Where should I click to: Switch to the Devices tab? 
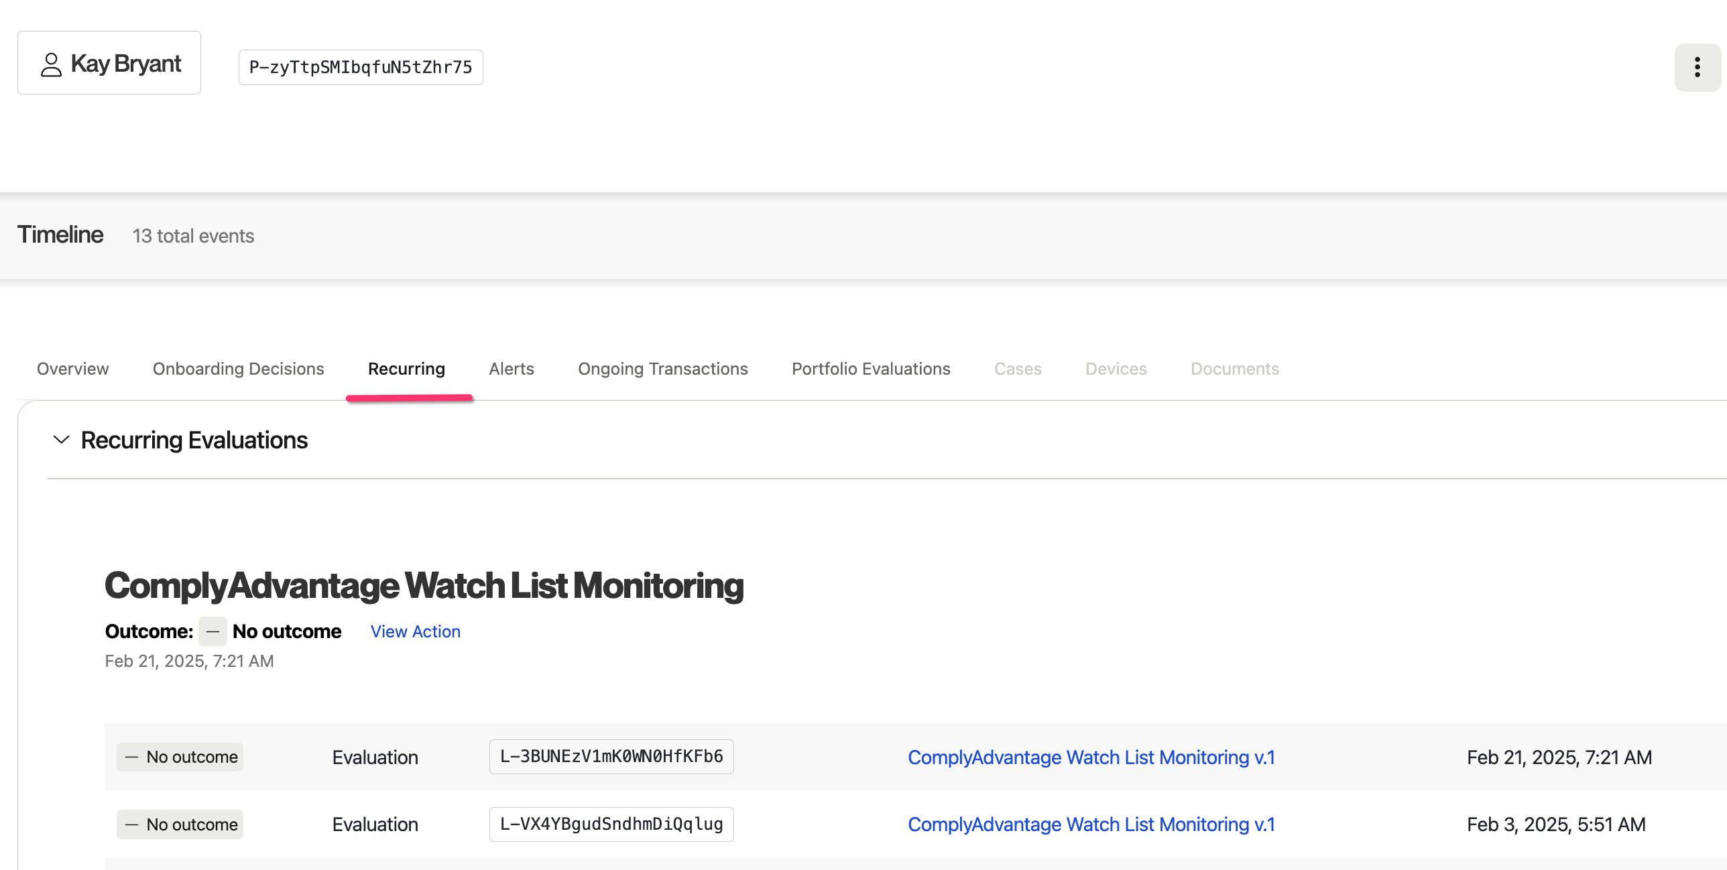tap(1116, 369)
